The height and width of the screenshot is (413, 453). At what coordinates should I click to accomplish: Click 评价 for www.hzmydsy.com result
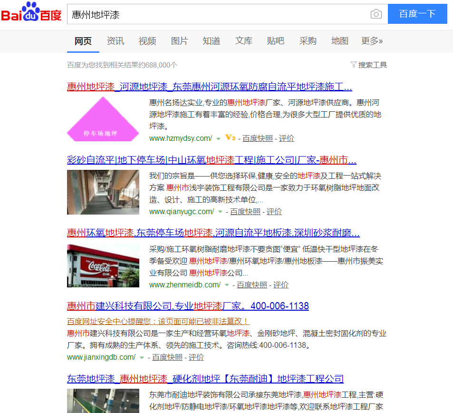pyautogui.click(x=287, y=138)
